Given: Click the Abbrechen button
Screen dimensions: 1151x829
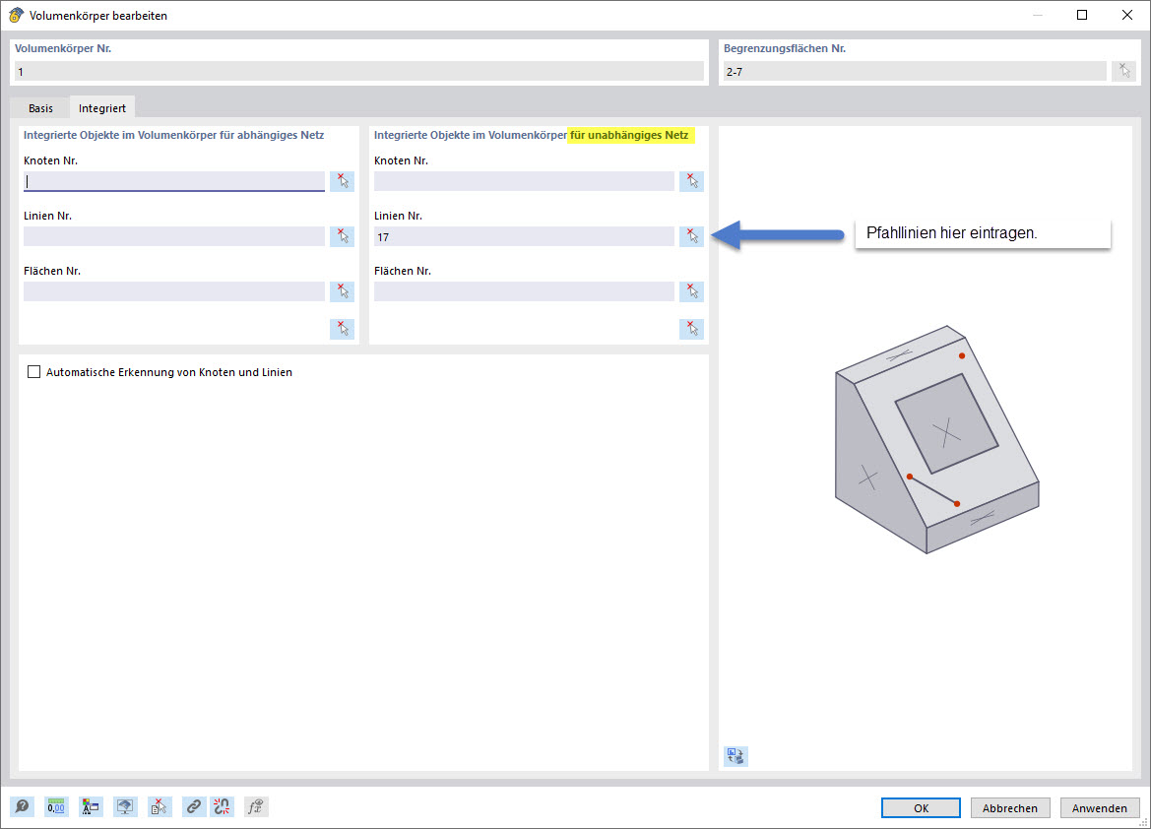Looking at the screenshot, I should 1010,807.
